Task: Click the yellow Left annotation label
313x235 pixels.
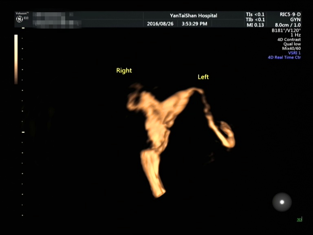Action: tap(203, 77)
